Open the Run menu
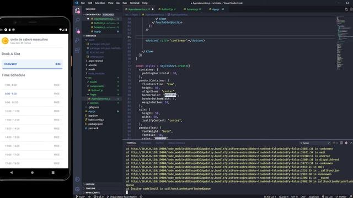The image size is (353, 198). 125,3
